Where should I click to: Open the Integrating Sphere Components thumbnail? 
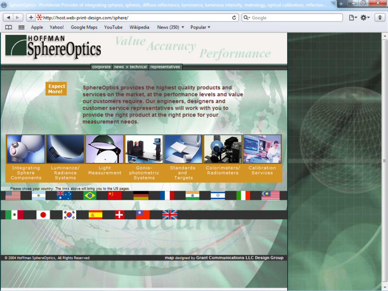tap(26, 149)
